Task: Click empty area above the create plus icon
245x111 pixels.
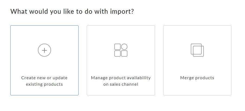Action: pos(44,34)
